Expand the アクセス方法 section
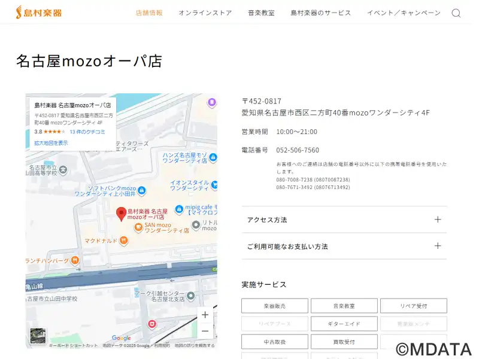This screenshot has width=479, height=359. [x=344, y=220]
